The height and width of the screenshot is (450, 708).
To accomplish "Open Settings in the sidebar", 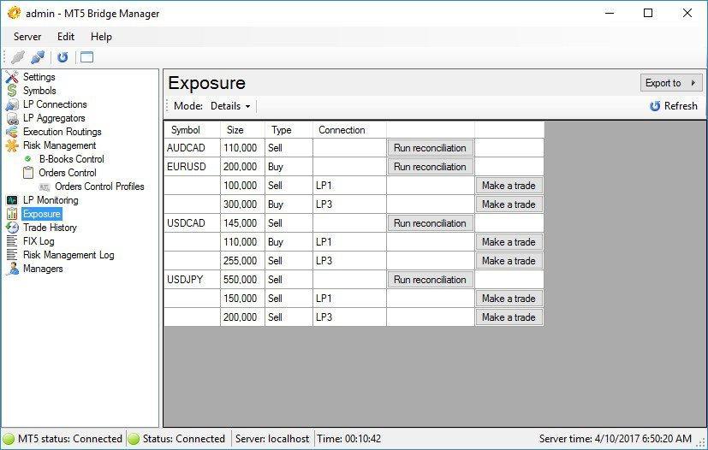I will point(39,77).
